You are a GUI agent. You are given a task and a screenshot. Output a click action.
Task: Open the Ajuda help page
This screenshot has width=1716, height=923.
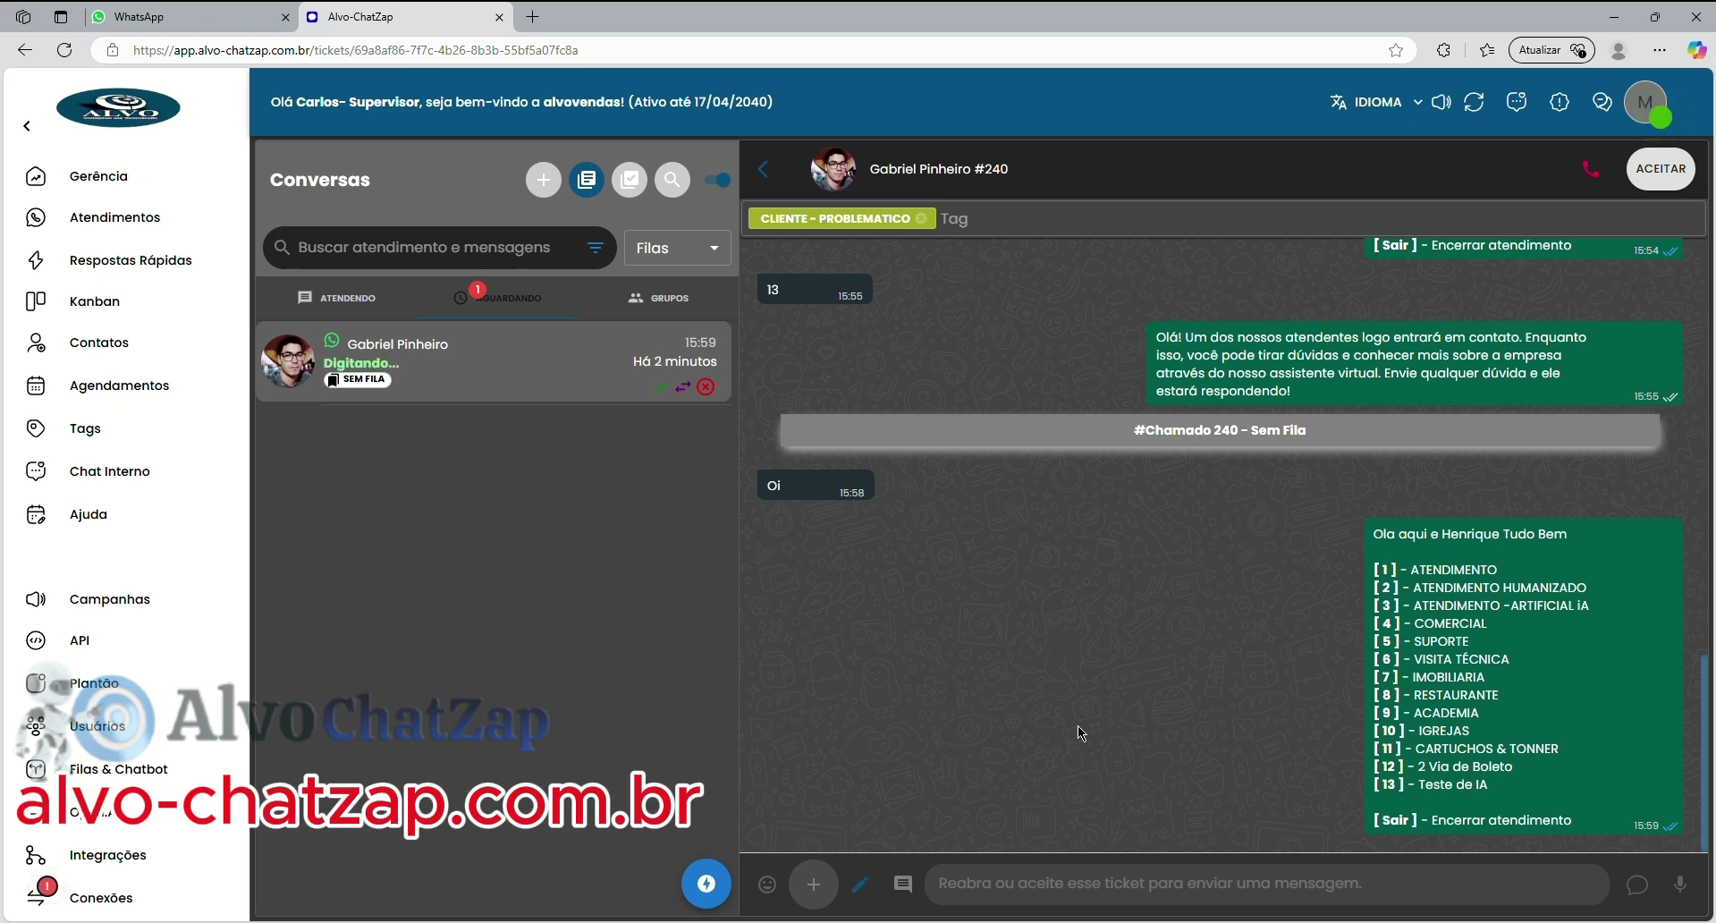point(88,514)
